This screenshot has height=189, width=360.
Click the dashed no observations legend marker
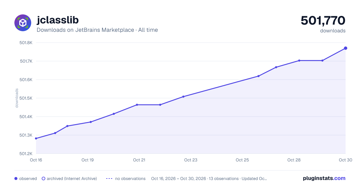[x=109, y=178]
